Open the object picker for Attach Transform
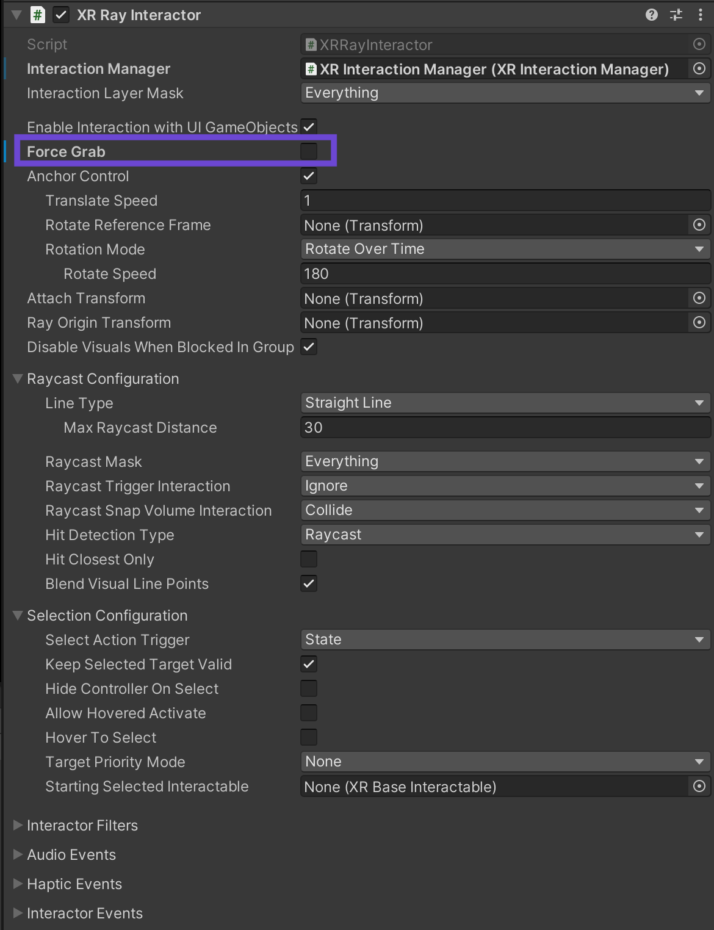 point(699,298)
